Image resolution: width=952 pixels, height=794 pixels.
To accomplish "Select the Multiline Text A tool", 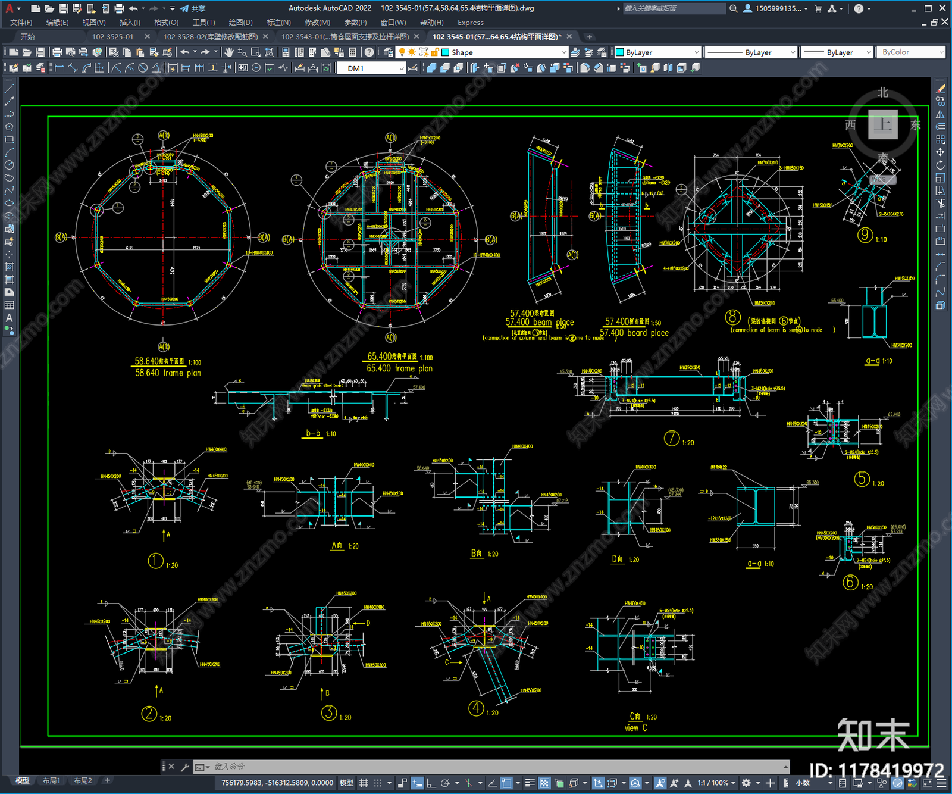I will click(x=9, y=318).
